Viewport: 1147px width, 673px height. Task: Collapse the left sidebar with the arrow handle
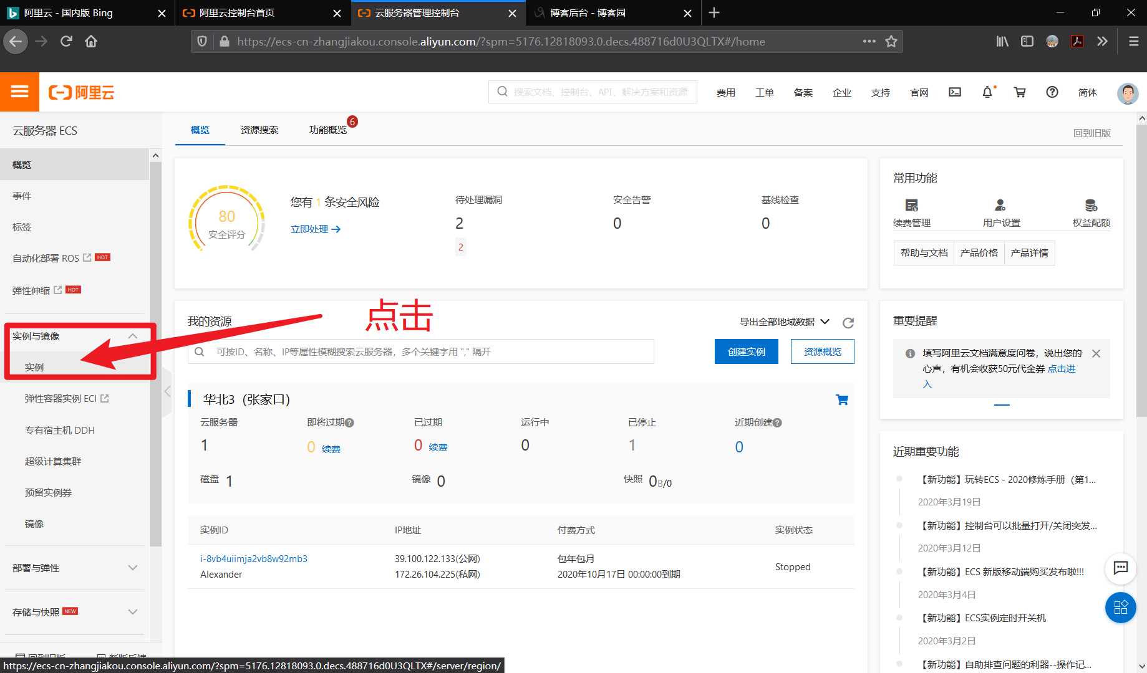[x=167, y=391]
